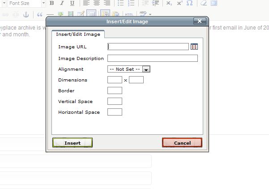The height and width of the screenshot is (189, 269).
Task: Focus the Border input field
Action: tap(115, 90)
